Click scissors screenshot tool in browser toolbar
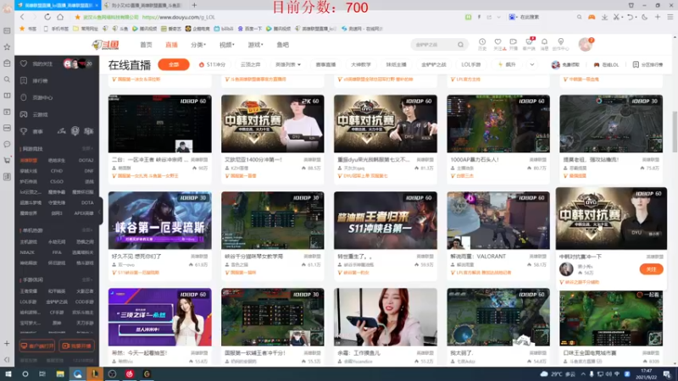678x381 pixels. point(616,17)
